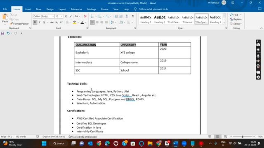264x148 pixels.
Task: Align text right
Action: point(102,22)
